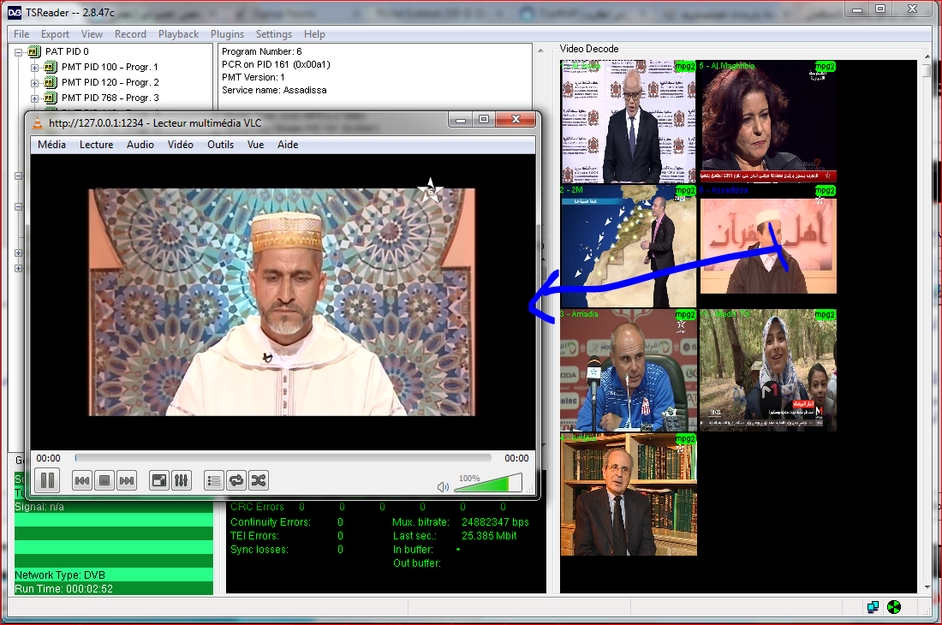
Task: Open the Record menu in TSReader
Action: coord(130,34)
